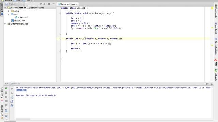Clear all console output icon
The width and height of the screenshot is (218, 122).
pyautogui.click(x=12, y=106)
